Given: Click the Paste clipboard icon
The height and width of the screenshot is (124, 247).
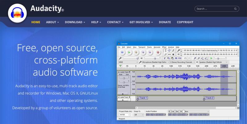Looking at the screenshot, I should coord(172,58).
